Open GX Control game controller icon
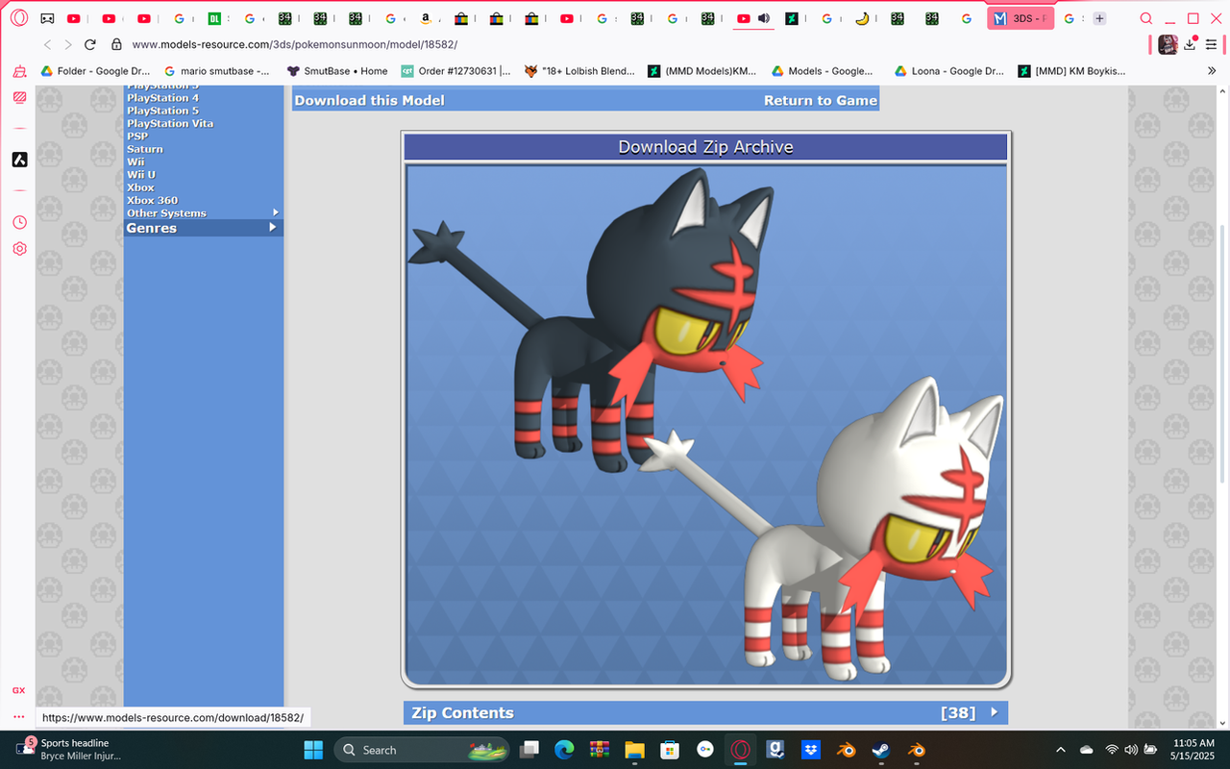 pos(47,18)
